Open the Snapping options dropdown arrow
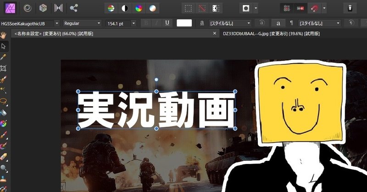Viewport: 367px width, 192px height. 324,8
